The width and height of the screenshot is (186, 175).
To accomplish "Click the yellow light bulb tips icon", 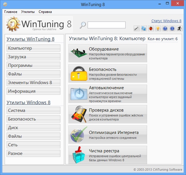I will [158, 28].
